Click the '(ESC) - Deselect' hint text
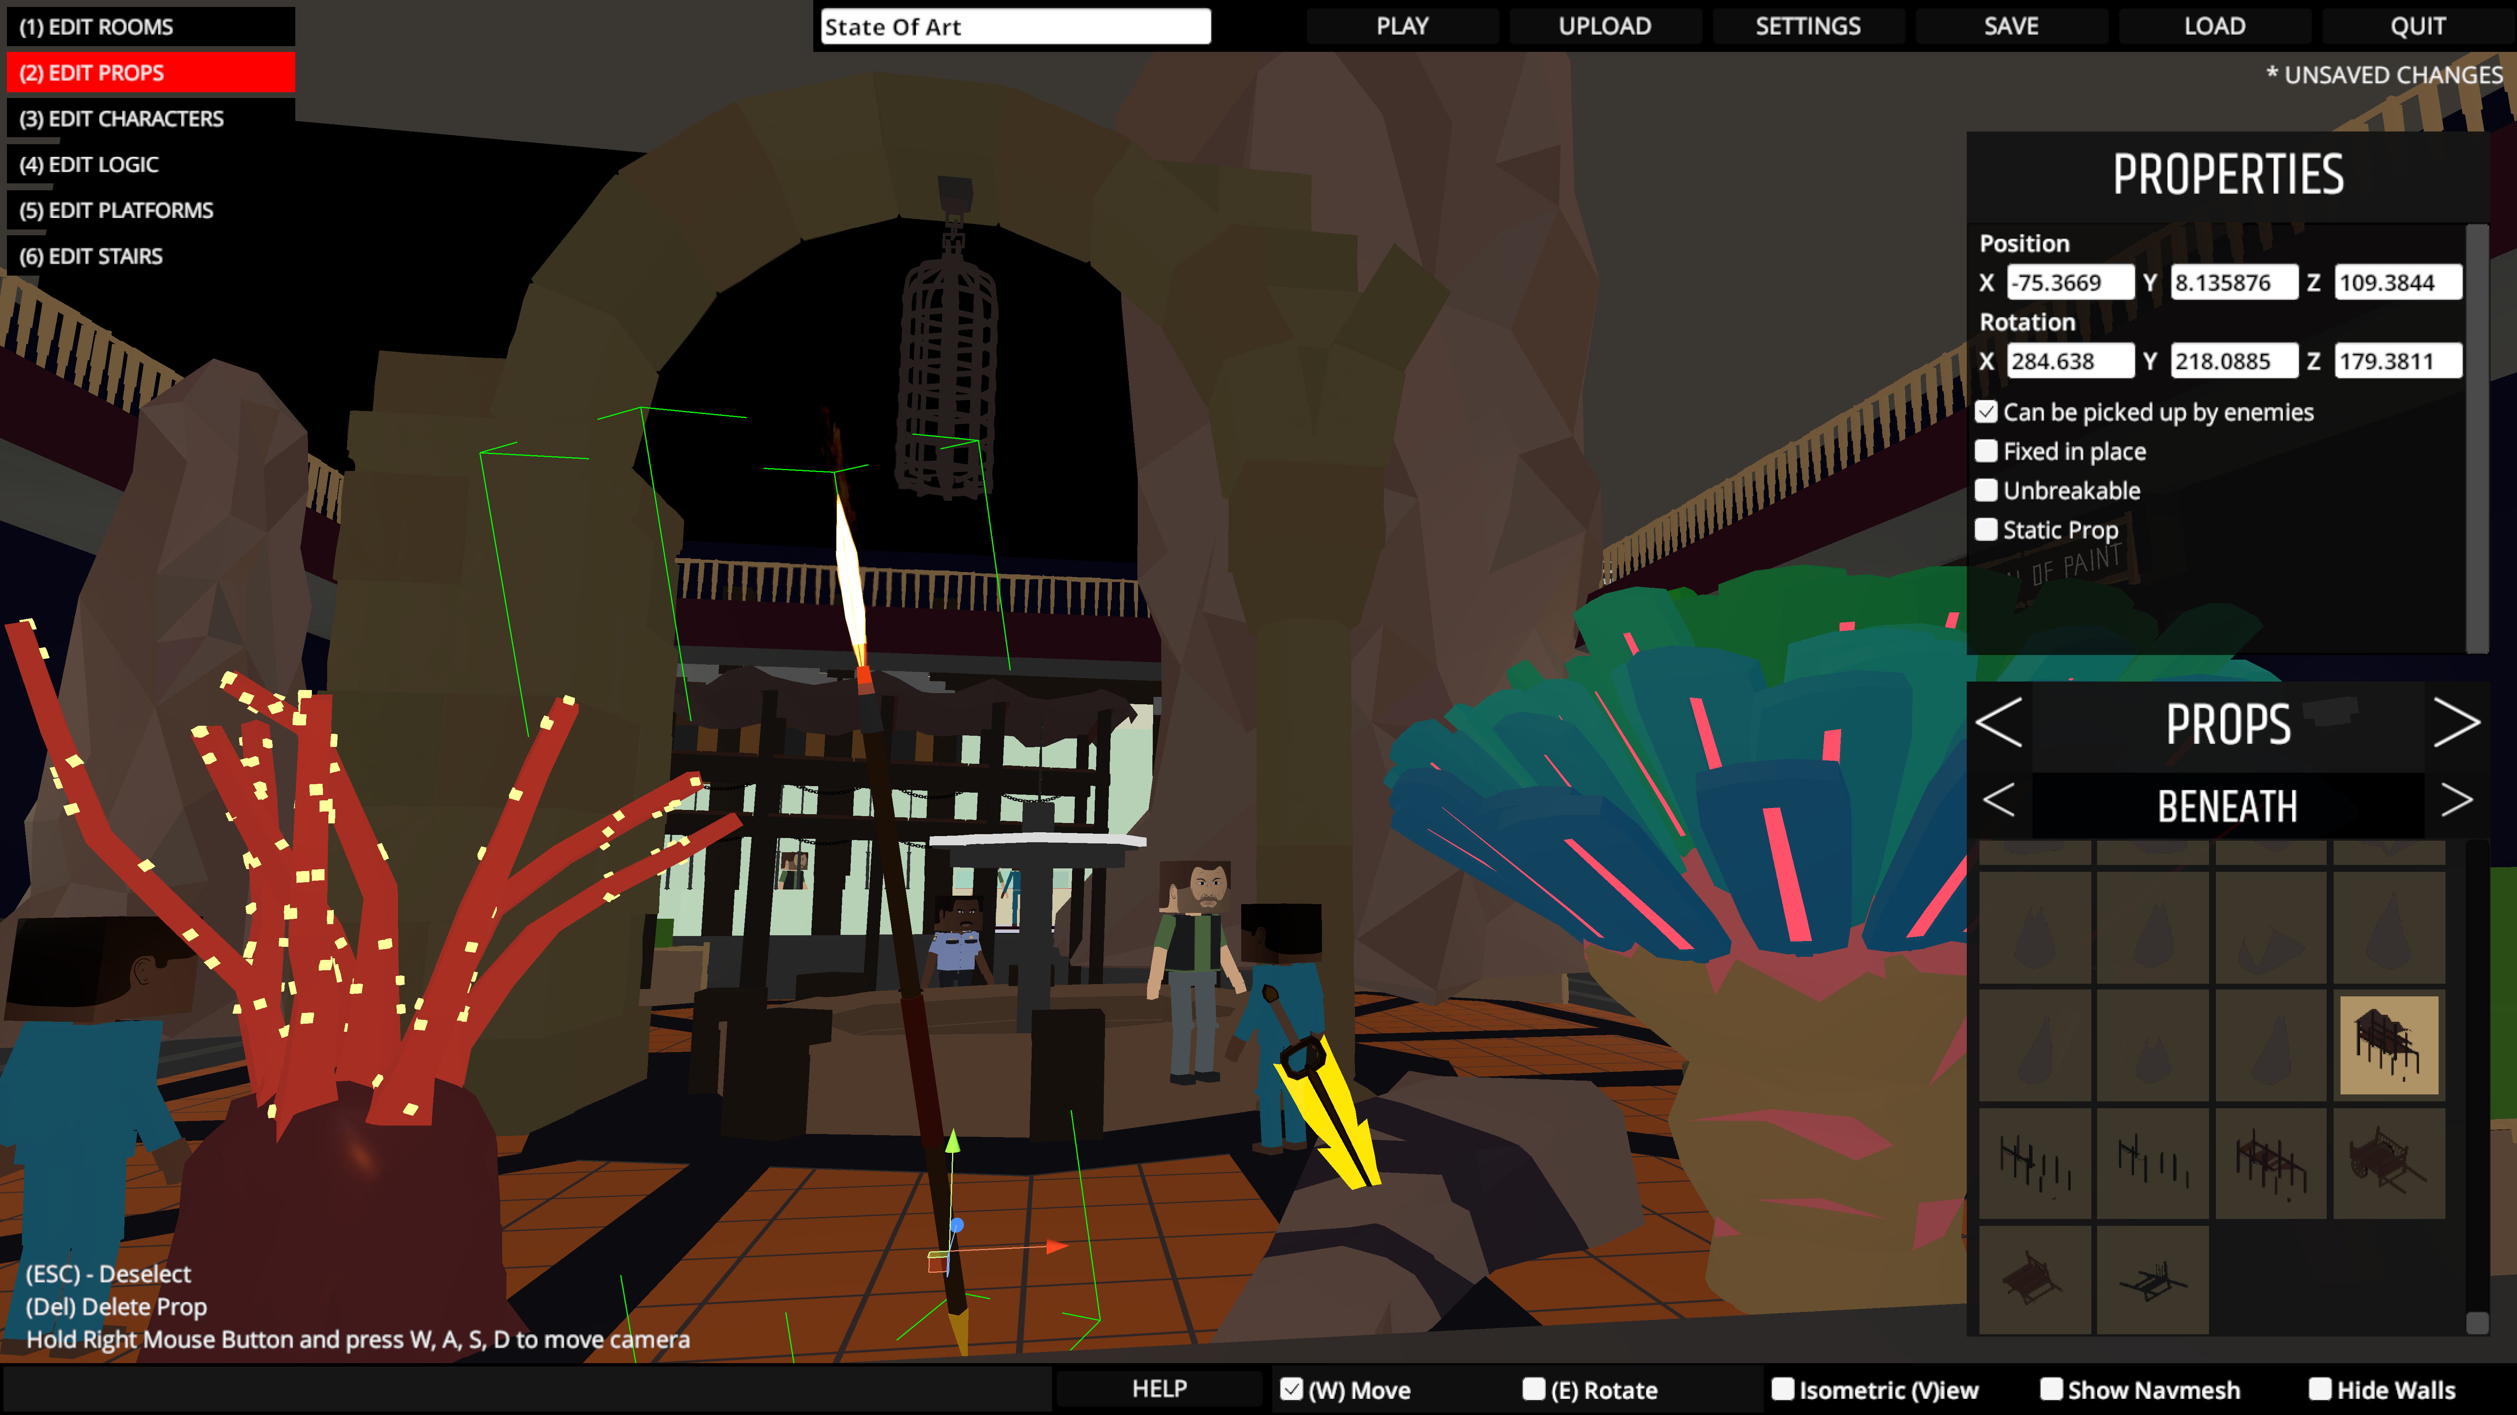Viewport: 2517px width, 1415px height. [108, 1274]
